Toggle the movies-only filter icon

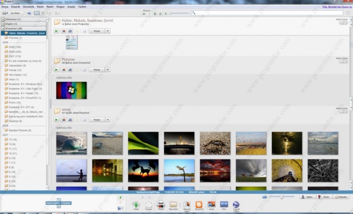click(x=161, y=14)
